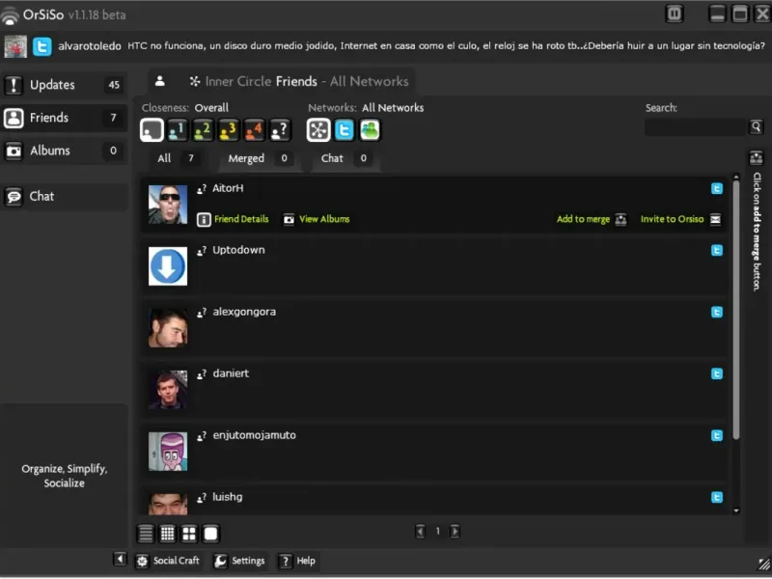Click Twitter badge on luishg row
The image size is (772, 579).
[x=717, y=498]
